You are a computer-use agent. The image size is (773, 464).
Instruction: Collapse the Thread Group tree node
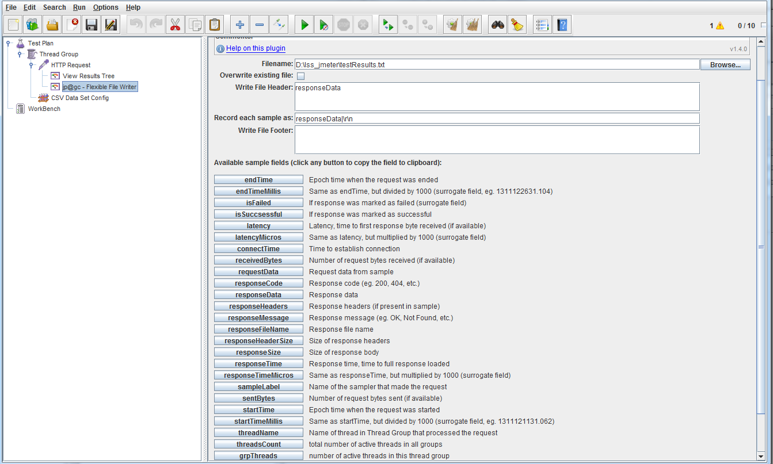tap(20, 54)
